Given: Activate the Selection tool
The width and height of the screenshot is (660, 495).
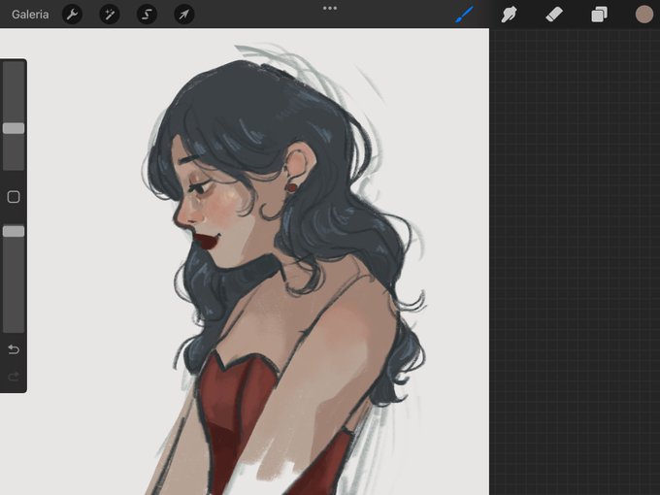Looking at the screenshot, I should [147, 15].
